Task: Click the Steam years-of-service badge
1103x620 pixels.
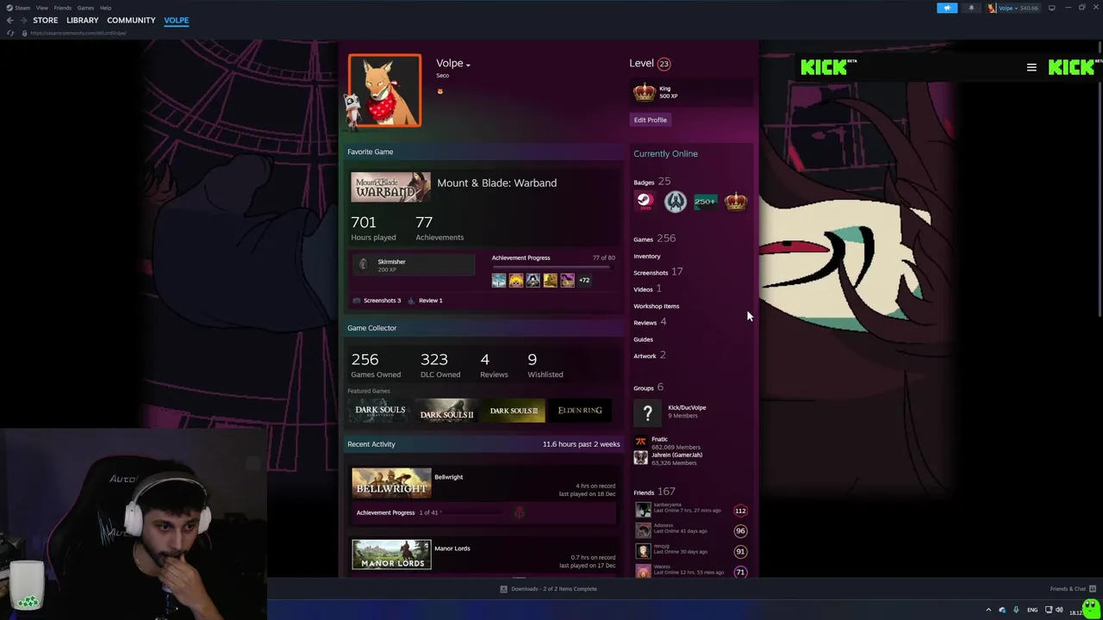Action: click(x=645, y=201)
